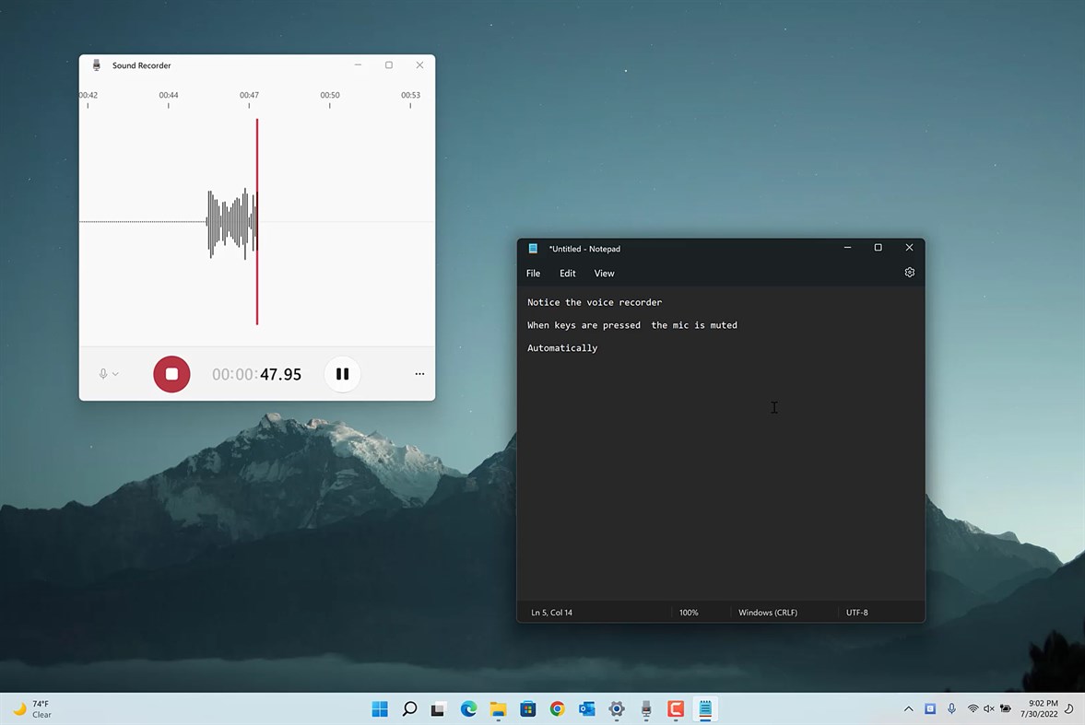Click the 00:47 timeline marker in Sound Recorder
This screenshot has height=725, width=1085.
[x=249, y=99]
